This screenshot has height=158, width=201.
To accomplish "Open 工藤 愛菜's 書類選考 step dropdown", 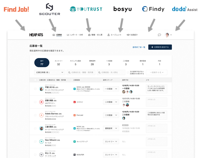I will [111, 128].
